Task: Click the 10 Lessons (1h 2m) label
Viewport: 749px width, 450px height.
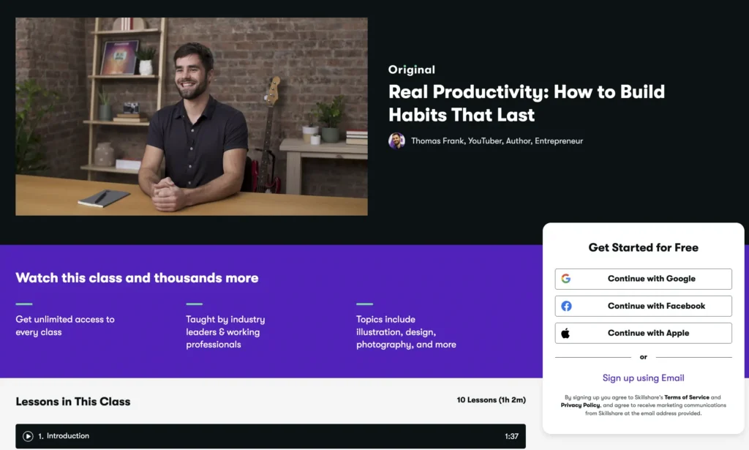Action: (491, 400)
